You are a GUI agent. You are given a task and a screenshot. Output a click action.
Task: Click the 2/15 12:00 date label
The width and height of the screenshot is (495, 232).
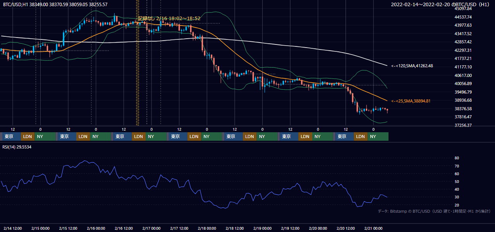(x=68, y=228)
